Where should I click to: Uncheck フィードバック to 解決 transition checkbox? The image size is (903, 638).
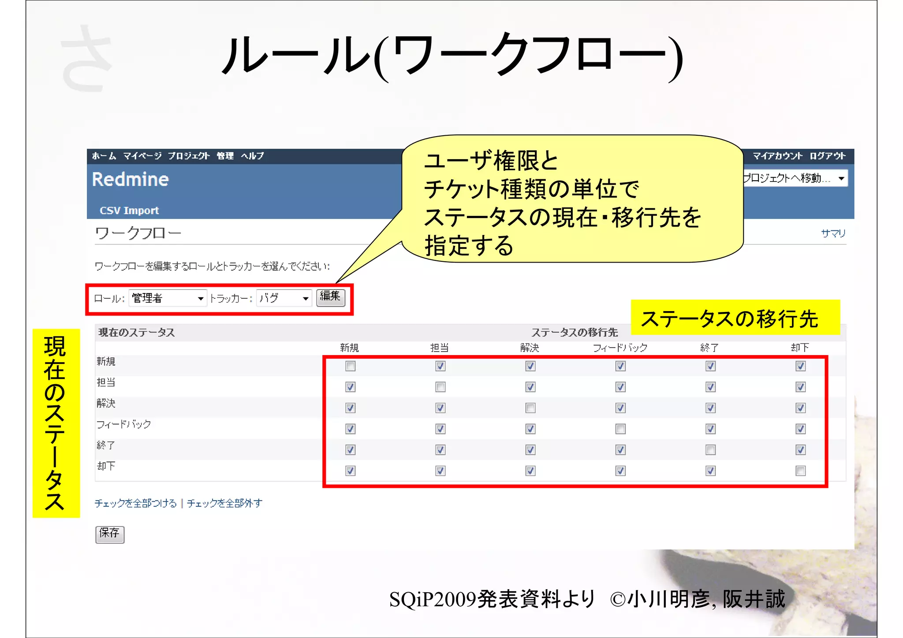click(x=530, y=429)
